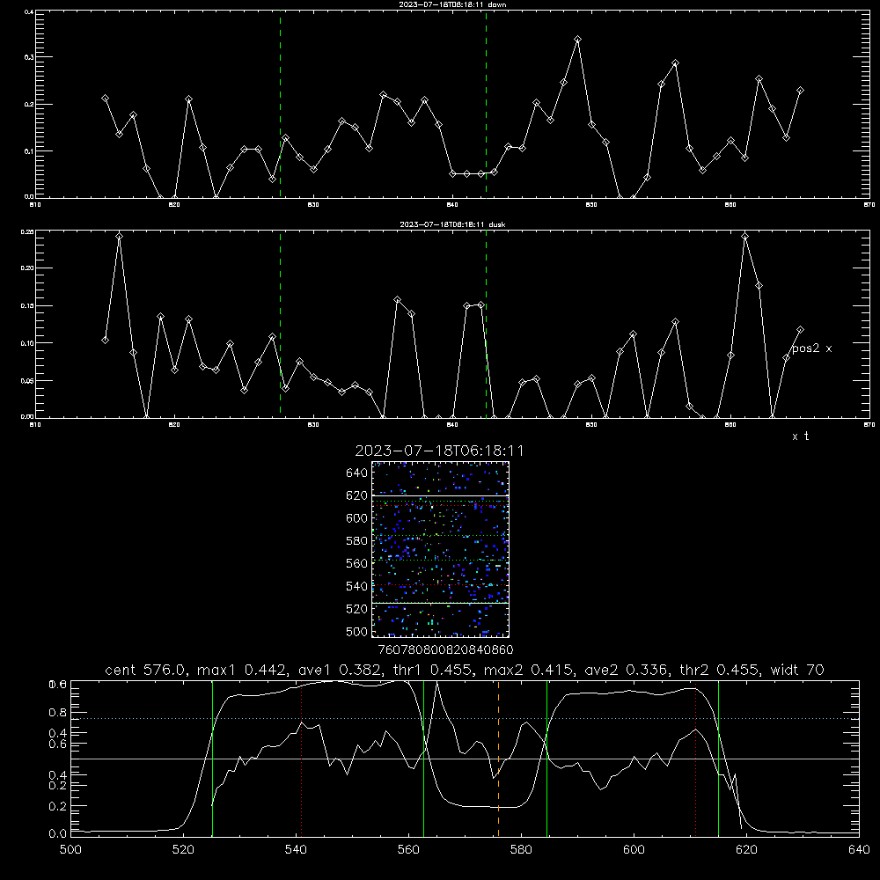This screenshot has height=880, width=880.
Task: Click the solid green line near 525 in bottom plot
Action: (212, 759)
